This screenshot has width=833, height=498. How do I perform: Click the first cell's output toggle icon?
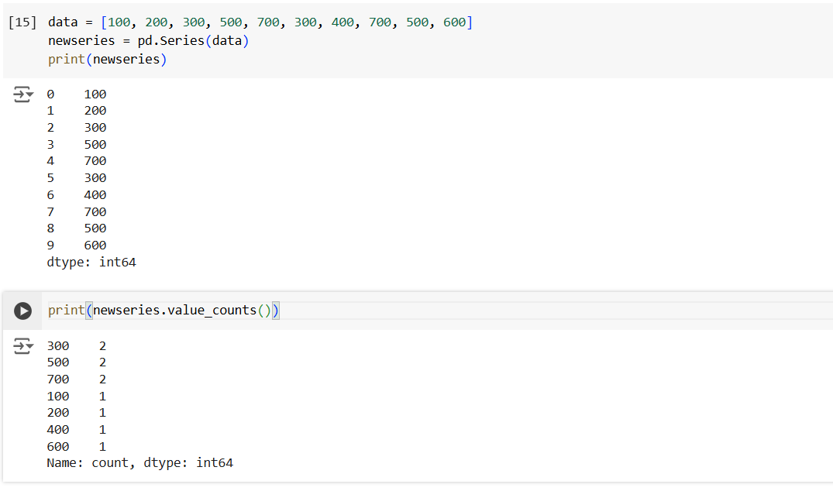23,95
